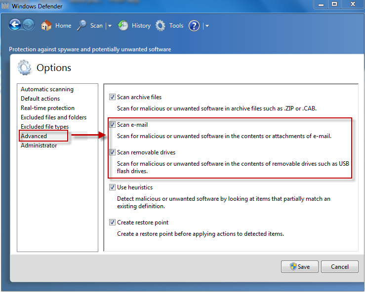Click the description about USB flash drives
Screen dimensions: 365x292
coord(233,167)
